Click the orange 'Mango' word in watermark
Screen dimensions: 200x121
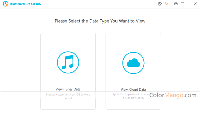(174, 95)
